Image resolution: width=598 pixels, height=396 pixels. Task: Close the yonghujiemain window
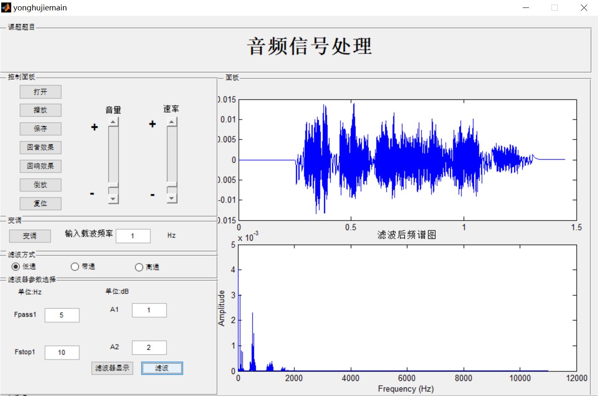[x=584, y=8]
